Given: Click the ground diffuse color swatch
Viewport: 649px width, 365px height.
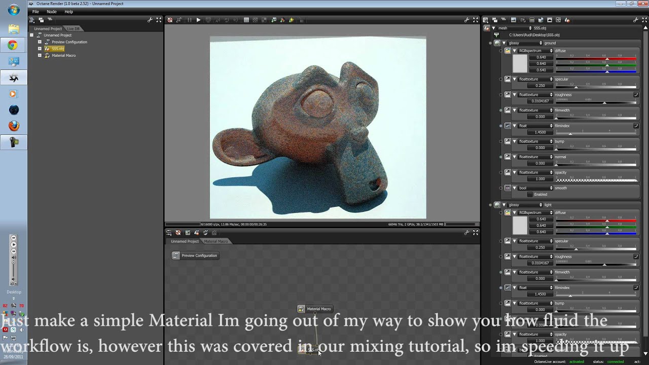Looking at the screenshot, I should coord(520,63).
